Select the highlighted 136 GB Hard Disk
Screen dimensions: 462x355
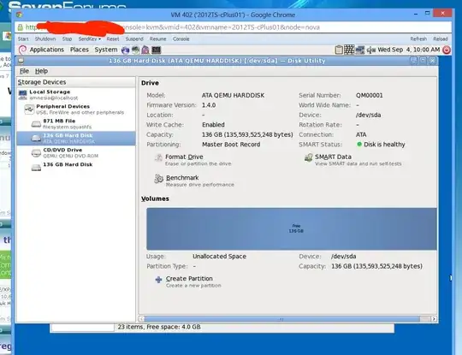pyautogui.click(x=76, y=139)
